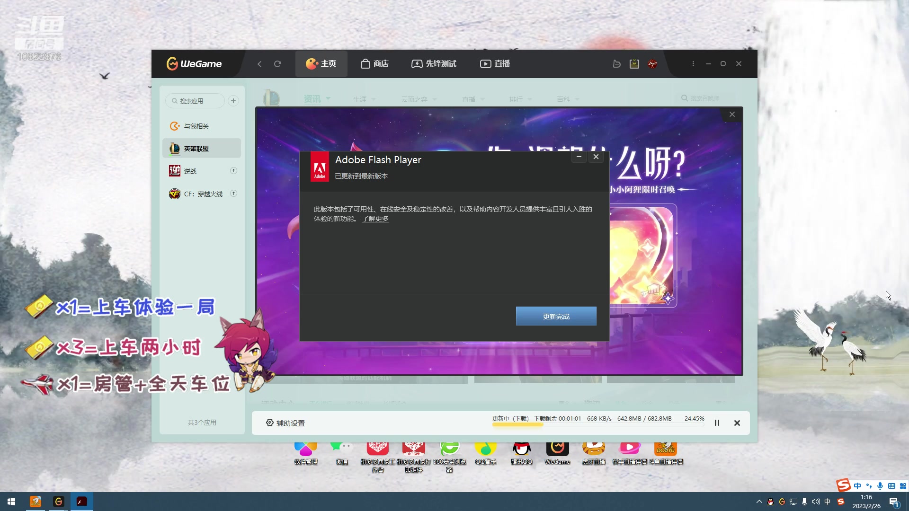
Task: Add an app with the plus button
Action: pos(233,101)
